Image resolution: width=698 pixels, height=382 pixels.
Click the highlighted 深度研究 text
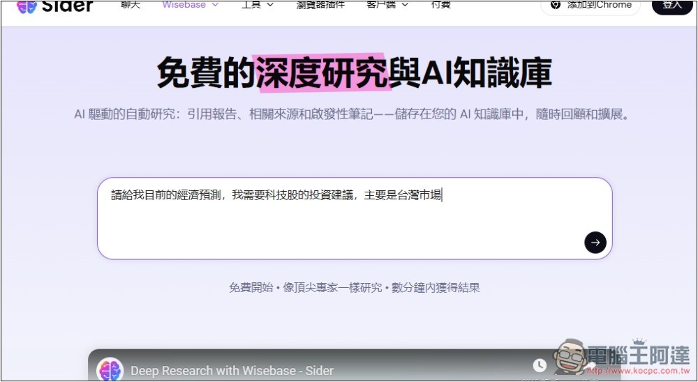(x=321, y=73)
